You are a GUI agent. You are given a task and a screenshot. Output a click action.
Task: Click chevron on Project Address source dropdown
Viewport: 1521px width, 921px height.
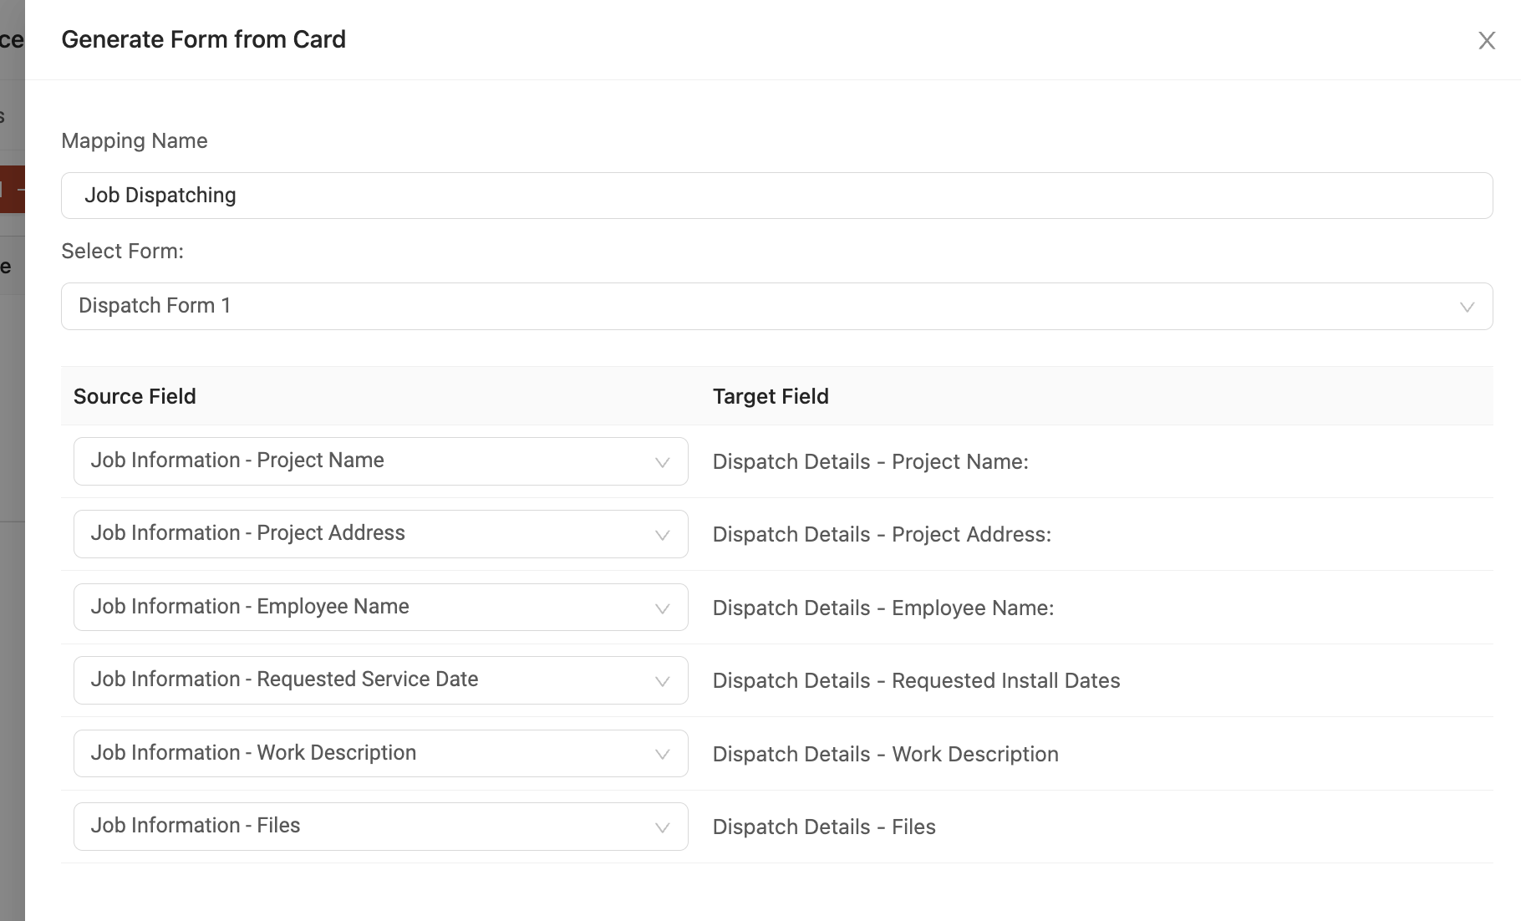(x=662, y=535)
